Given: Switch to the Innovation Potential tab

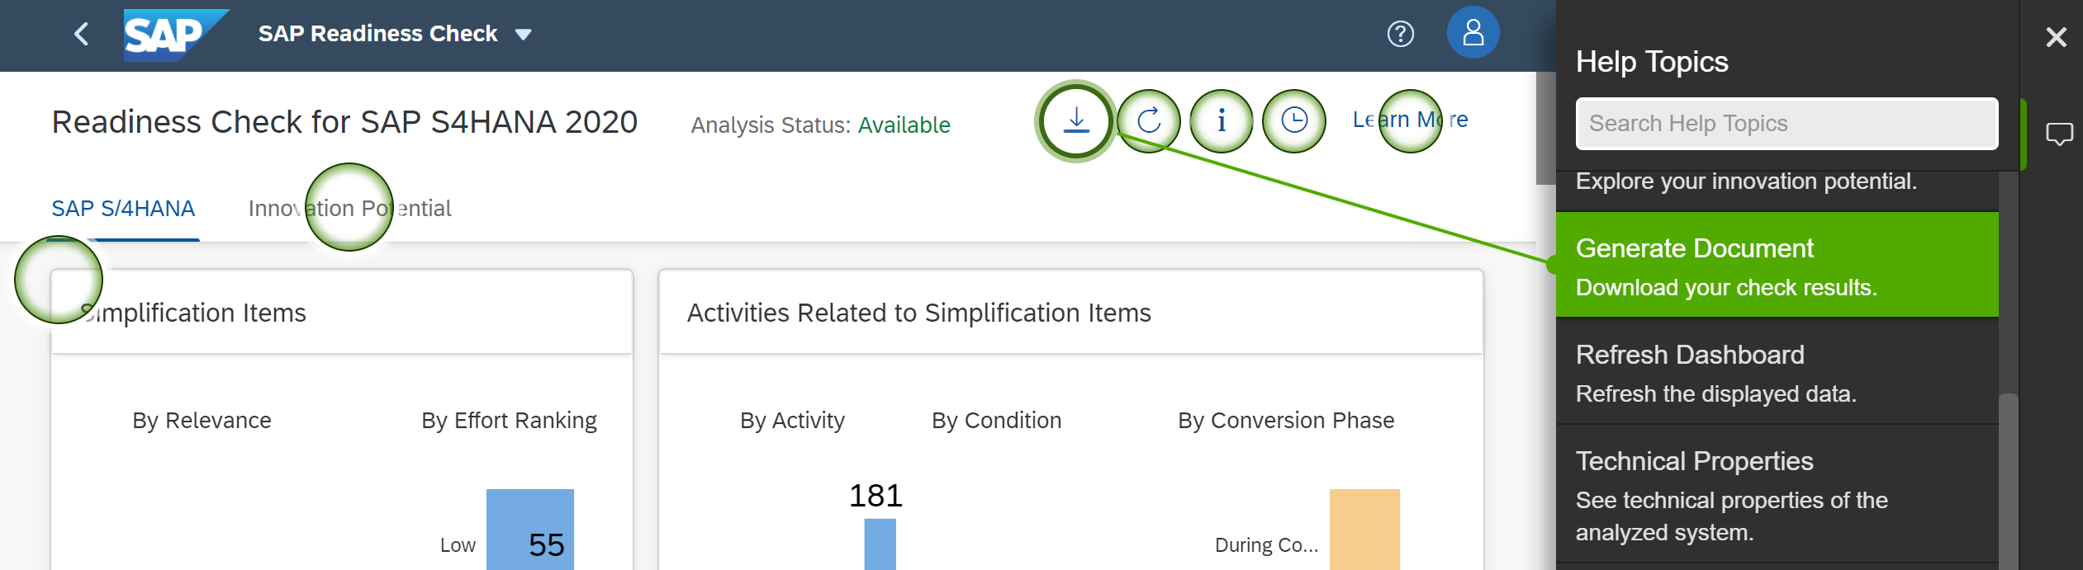Looking at the screenshot, I should pos(349,209).
